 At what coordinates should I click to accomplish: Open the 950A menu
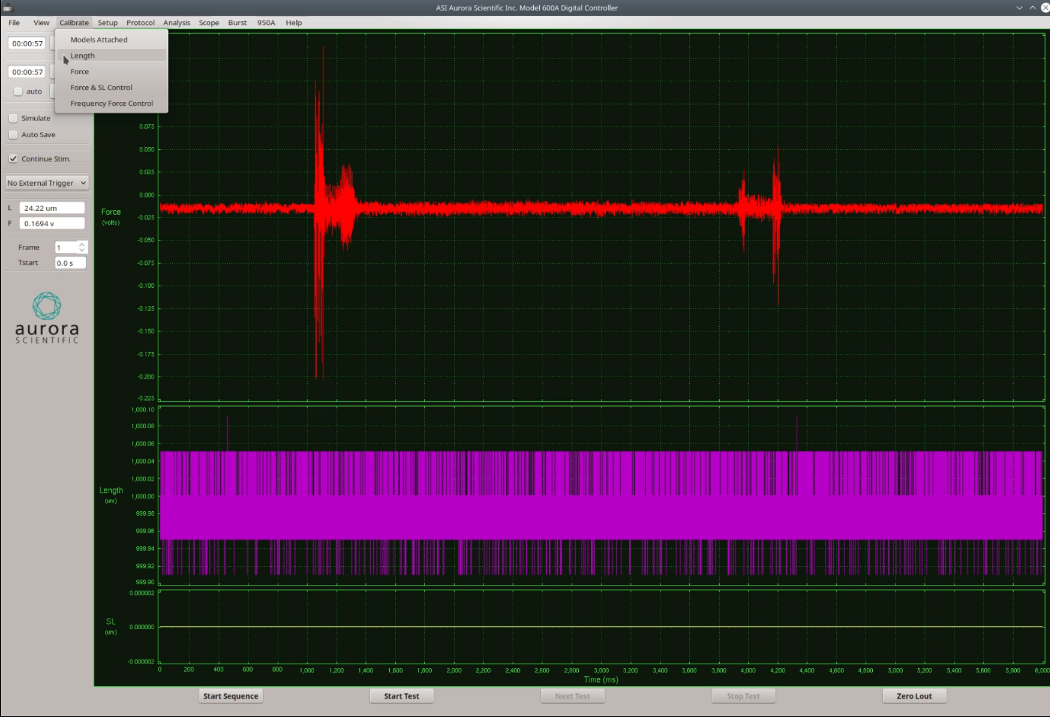[266, 22]
